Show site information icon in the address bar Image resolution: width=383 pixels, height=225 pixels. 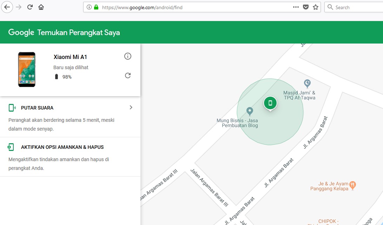point(89,7)
